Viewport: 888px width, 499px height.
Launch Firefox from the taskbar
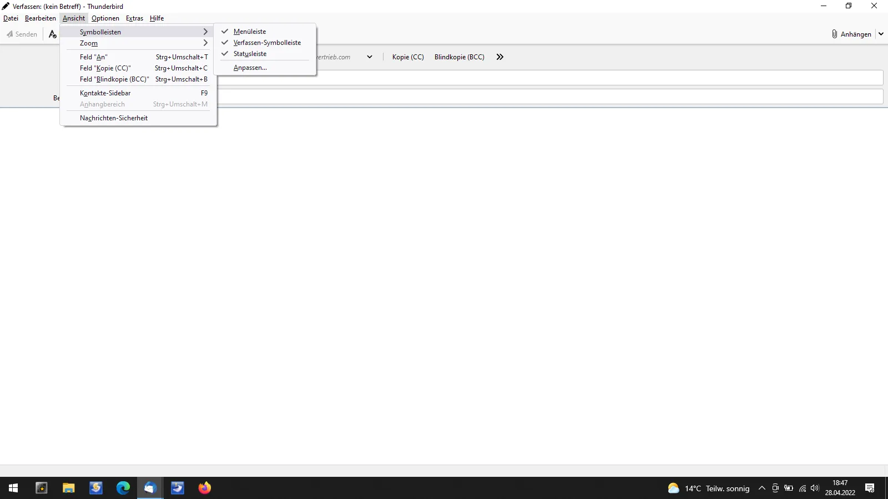[205, 488]
